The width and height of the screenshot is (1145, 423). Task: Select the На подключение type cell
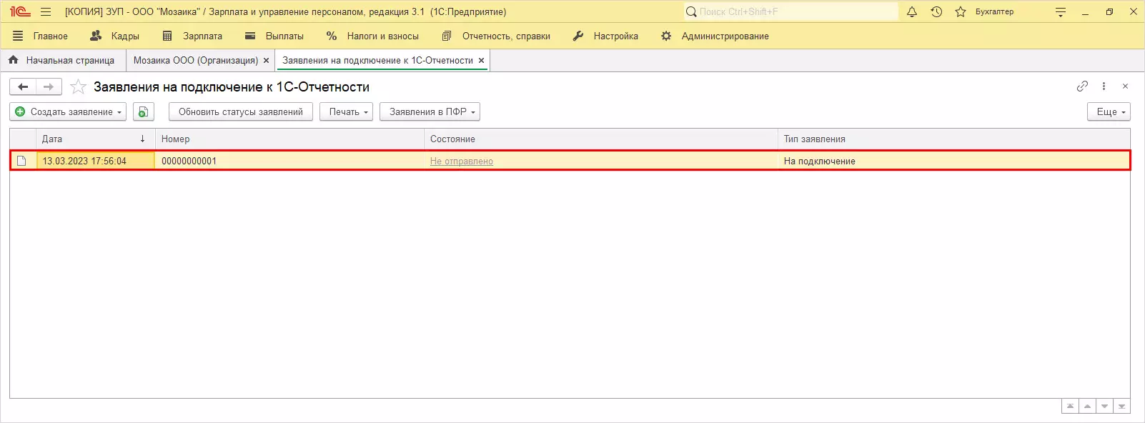click(953, 161)
